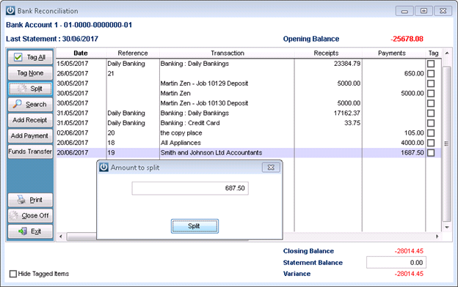
Task: Open the Funds Transfer dialog
Action: pos(30,152)
